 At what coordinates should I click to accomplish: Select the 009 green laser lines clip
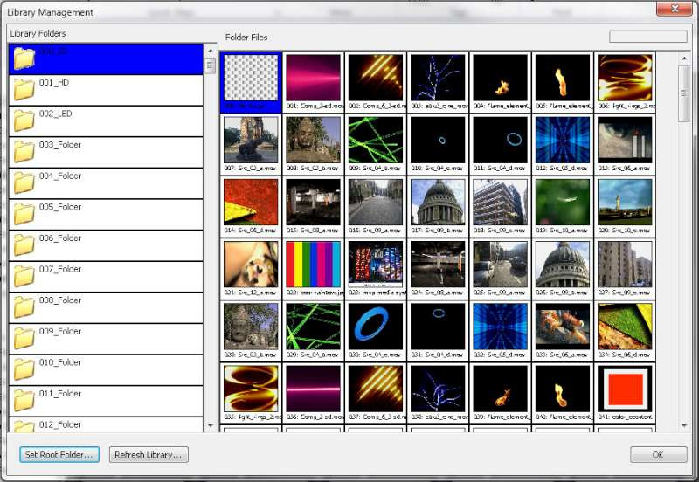(x=375, y=140)
